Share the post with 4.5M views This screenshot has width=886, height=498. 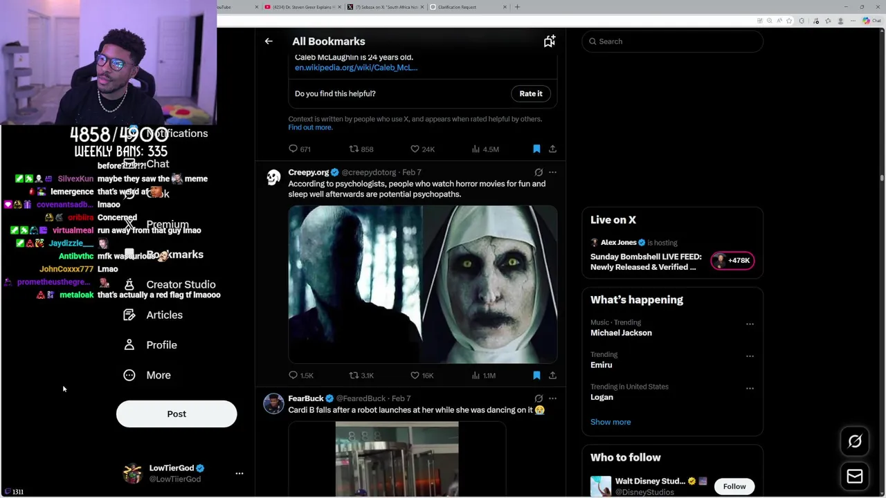point(552,149)
